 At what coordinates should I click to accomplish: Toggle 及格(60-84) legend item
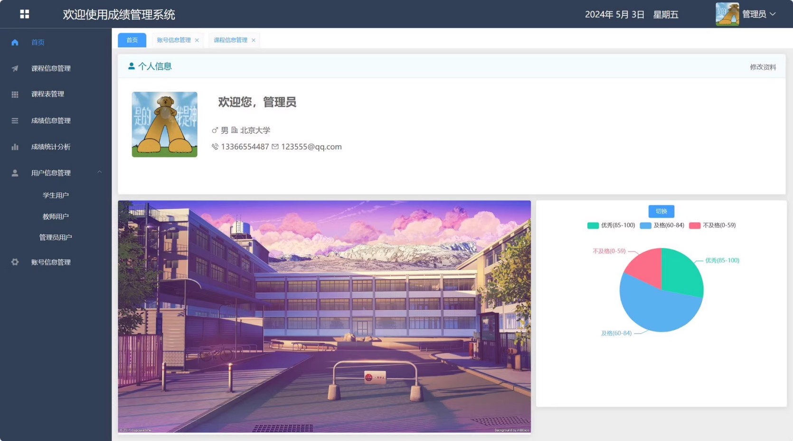[662, 225]
